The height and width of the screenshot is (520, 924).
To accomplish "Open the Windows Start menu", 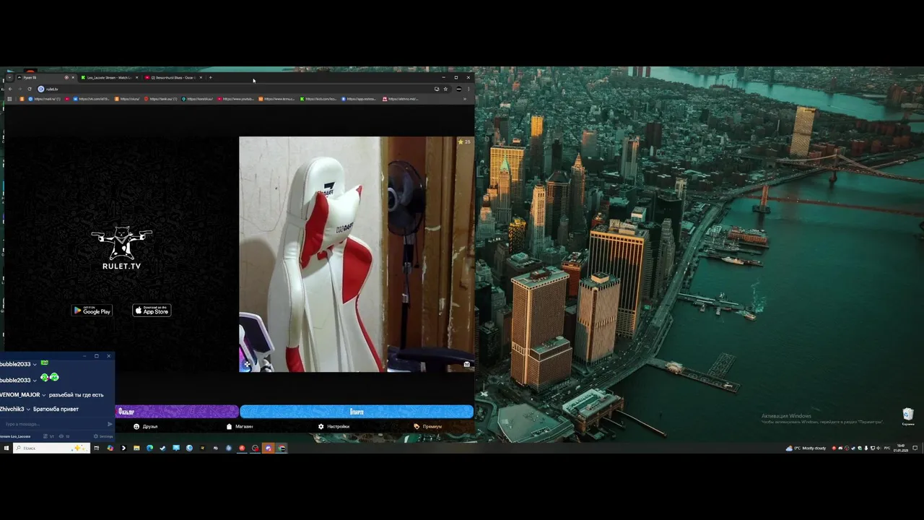I will click(x=6, y=448).
